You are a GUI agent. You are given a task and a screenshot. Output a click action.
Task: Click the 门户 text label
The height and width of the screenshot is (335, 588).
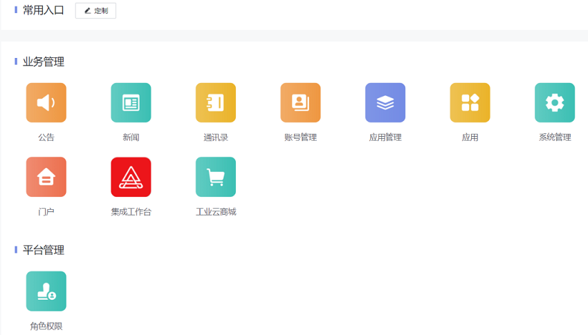(46, 212)
